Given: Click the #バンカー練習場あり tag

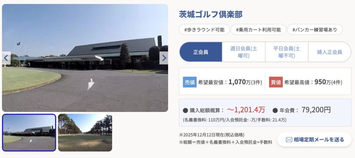Looking at the screenshot, I should [x=315, y=30].
